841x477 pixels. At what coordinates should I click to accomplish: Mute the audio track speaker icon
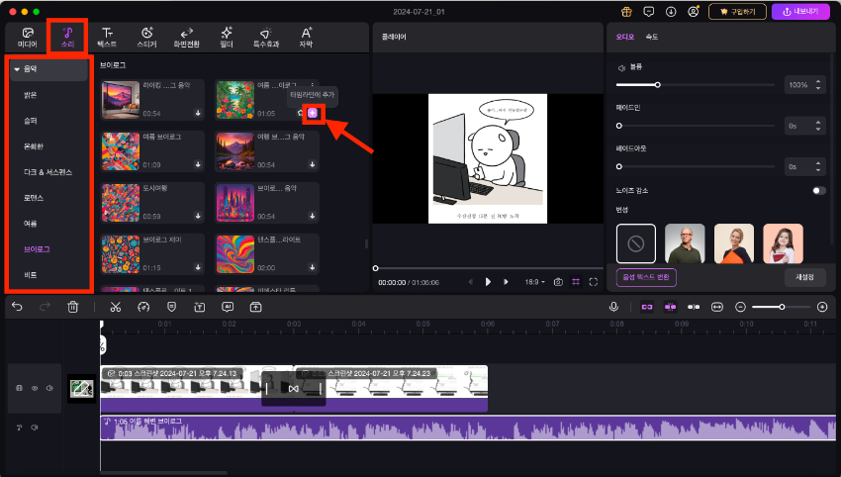pos(34,428)
